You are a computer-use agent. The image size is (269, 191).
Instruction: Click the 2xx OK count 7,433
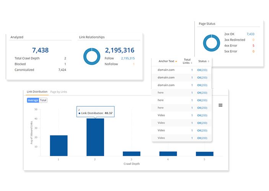[x=250, y=34]
